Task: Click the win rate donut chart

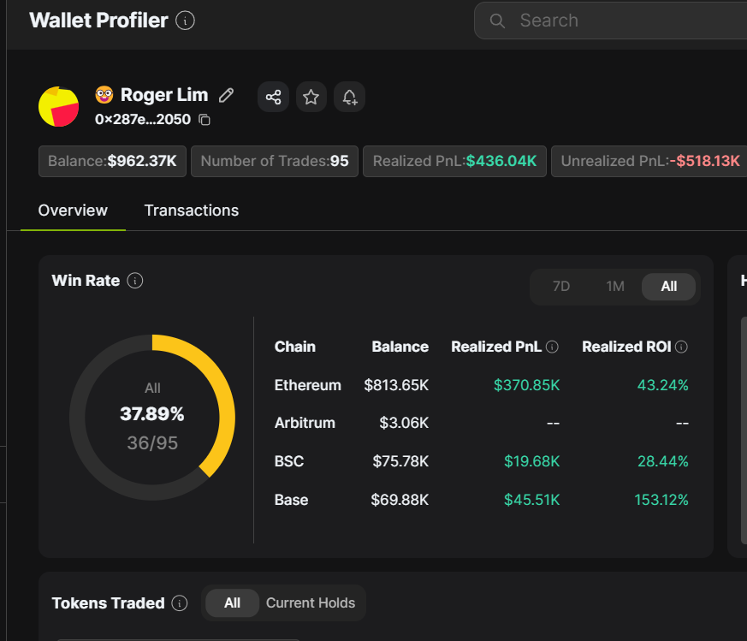Action: [152, 418]
